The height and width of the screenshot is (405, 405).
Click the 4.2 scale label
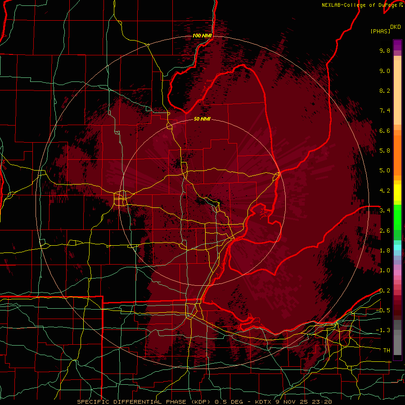(x=385, y=191)
